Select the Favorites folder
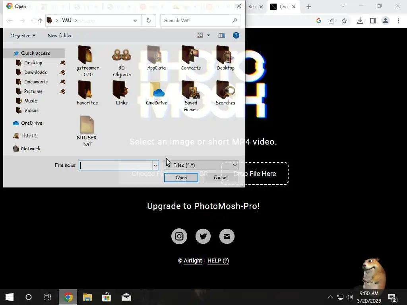 (87, 93)
